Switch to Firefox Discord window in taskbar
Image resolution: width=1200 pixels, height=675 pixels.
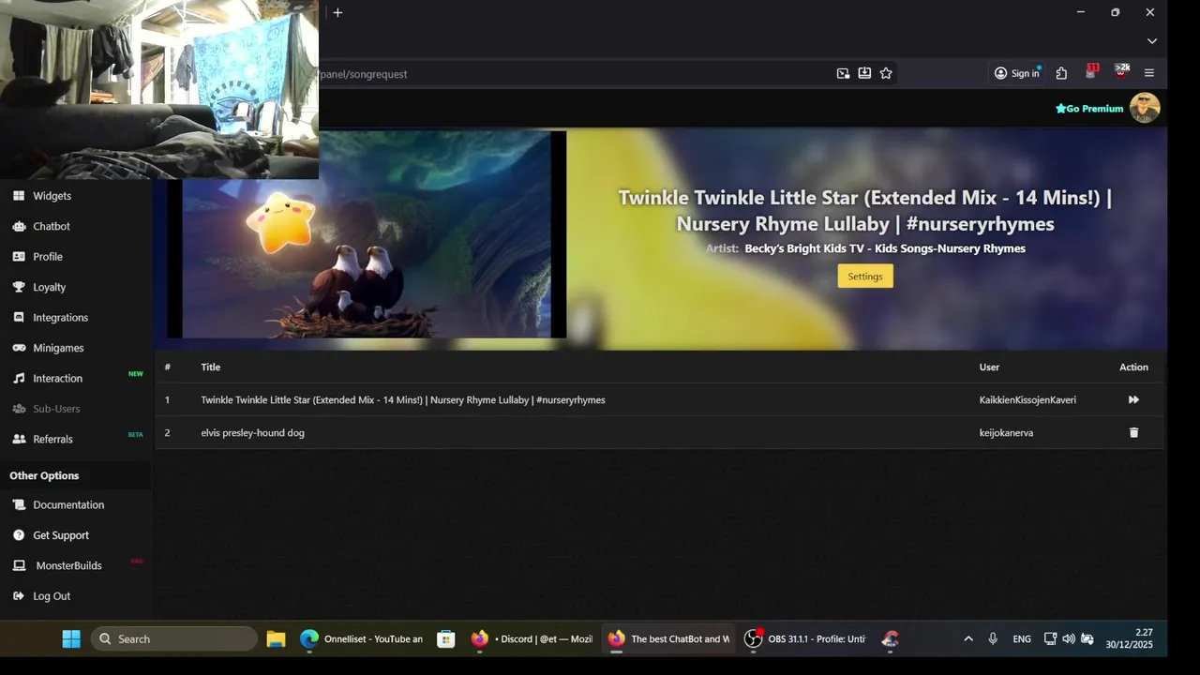point(532,638)
